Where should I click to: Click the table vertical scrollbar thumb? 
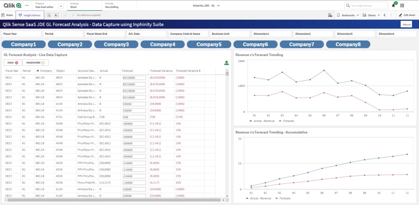(x=227, y=74)
